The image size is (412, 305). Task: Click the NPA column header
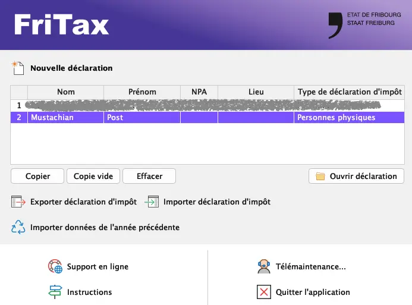point(199,92)
